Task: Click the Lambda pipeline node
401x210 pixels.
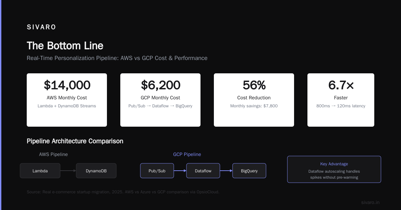Action: pos(40,171)
